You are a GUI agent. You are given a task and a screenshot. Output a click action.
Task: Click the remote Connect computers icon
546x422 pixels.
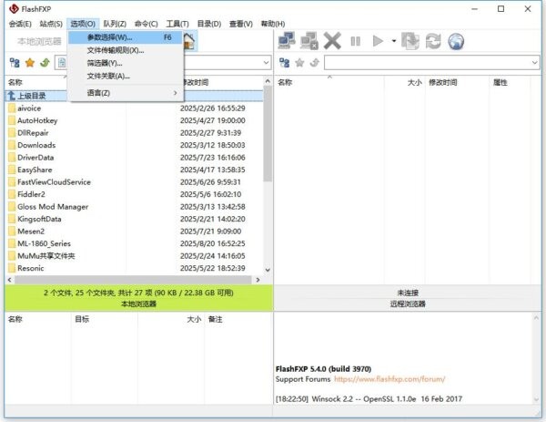pyautogui.click(x=287, y=41)
